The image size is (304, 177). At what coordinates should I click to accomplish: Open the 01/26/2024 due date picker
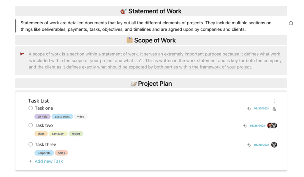[x=257, y=126]
